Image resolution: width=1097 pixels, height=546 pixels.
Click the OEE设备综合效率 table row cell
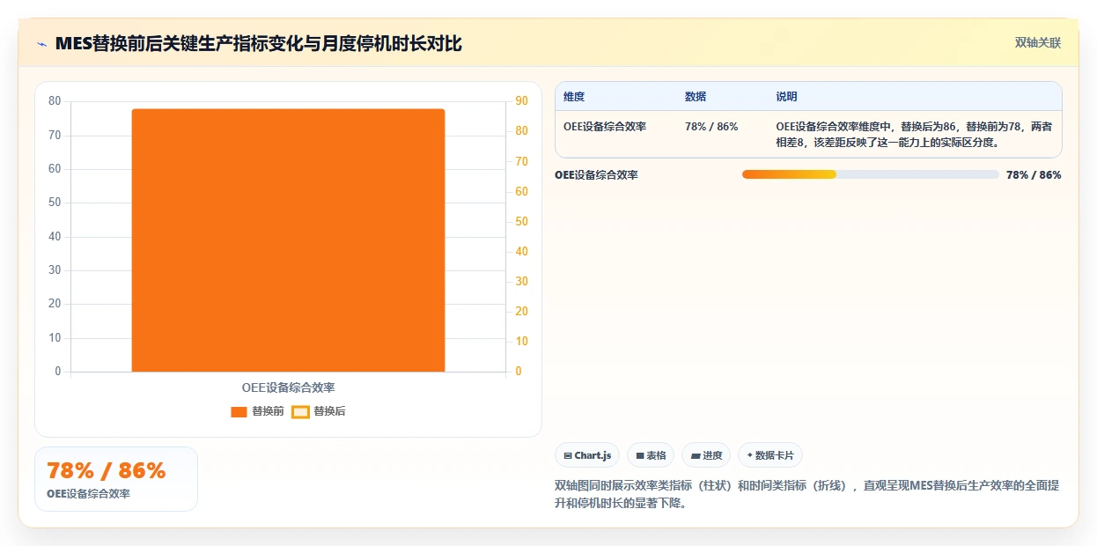coord(605,127)
